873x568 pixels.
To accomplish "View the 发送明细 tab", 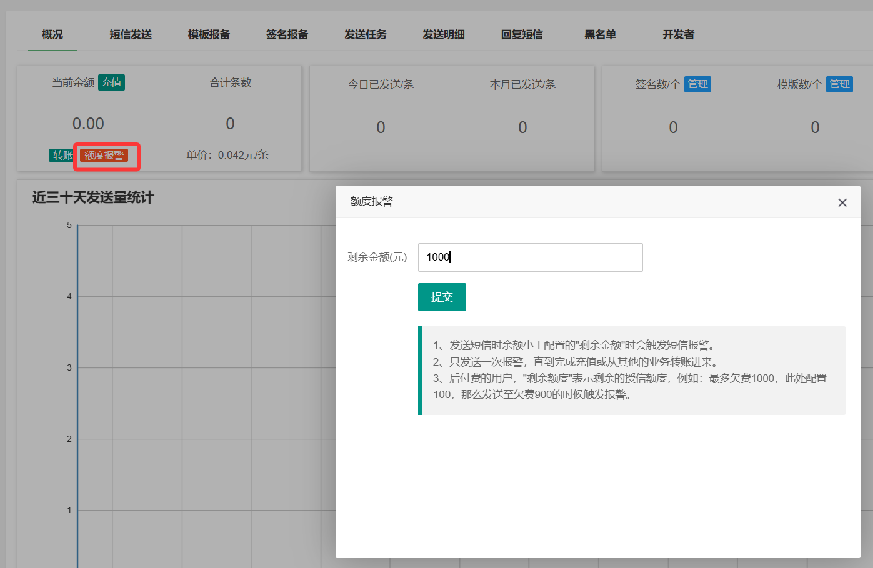I will coord(444,35).
